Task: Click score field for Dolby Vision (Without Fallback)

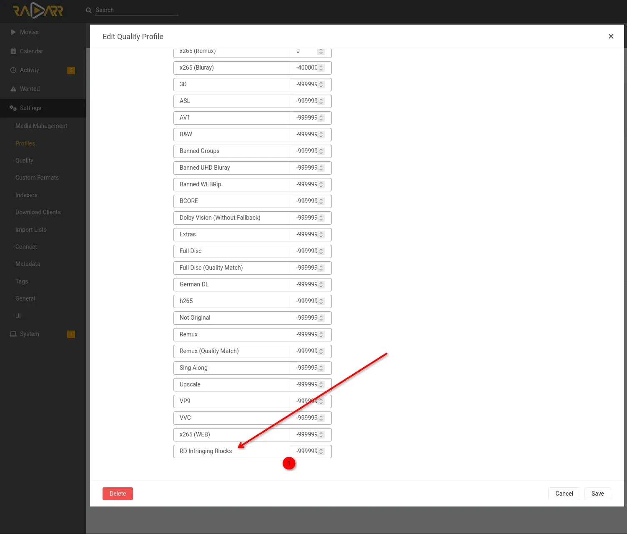Action: (x=311, y=218)
